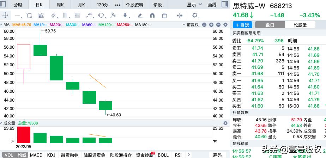Switch to the 论股堂 tab
Image resolution: width=326 pixels, height=158 pixels.
300,25
